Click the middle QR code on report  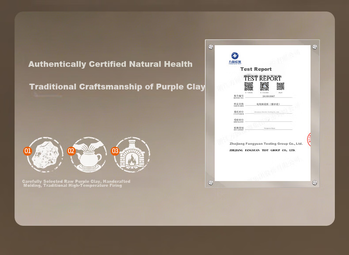265,86
